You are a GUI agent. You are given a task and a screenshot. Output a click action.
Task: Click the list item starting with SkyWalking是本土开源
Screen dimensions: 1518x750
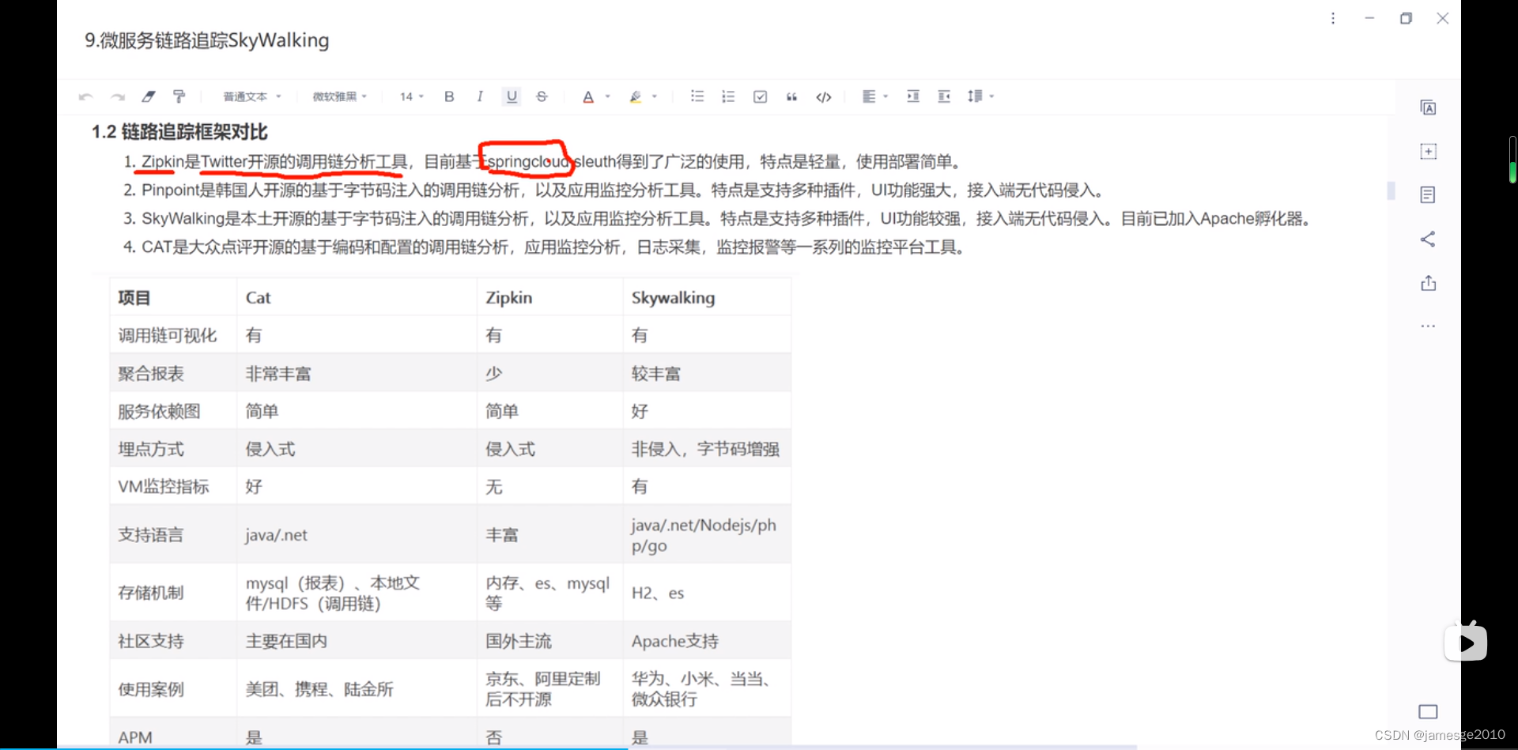click(x=718, y=219)
